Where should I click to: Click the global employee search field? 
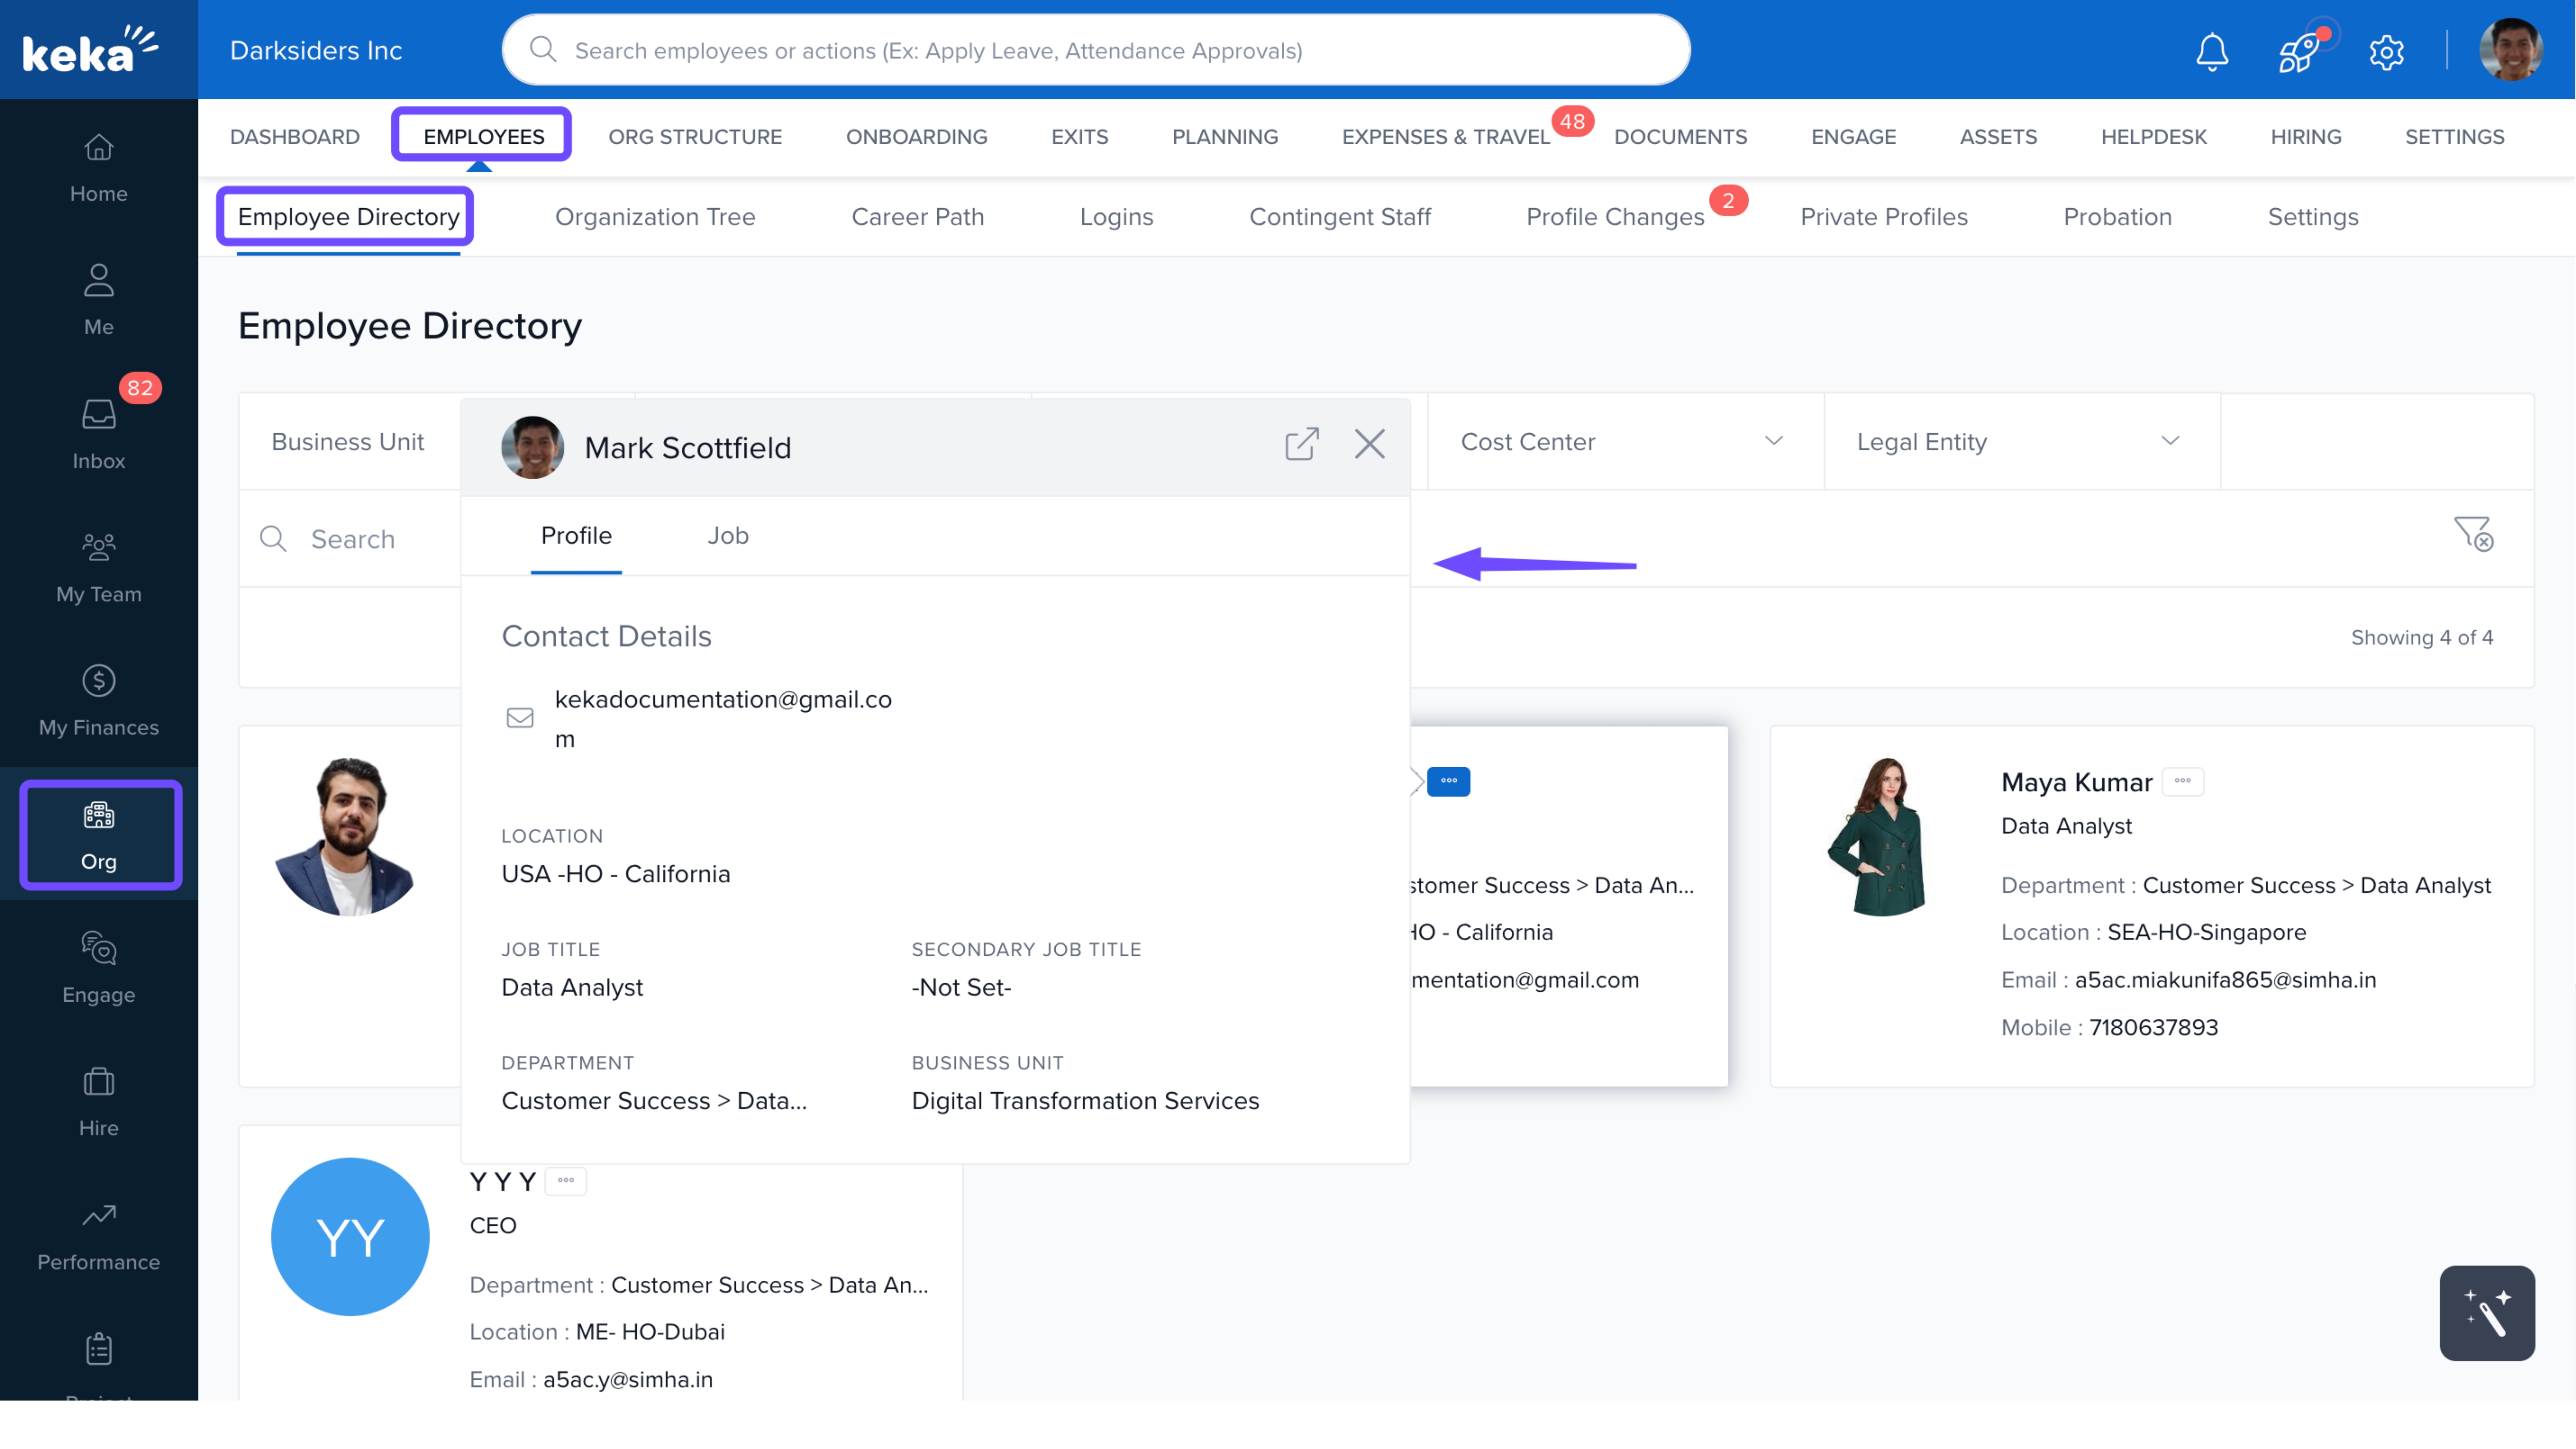tap(1095, 50)
